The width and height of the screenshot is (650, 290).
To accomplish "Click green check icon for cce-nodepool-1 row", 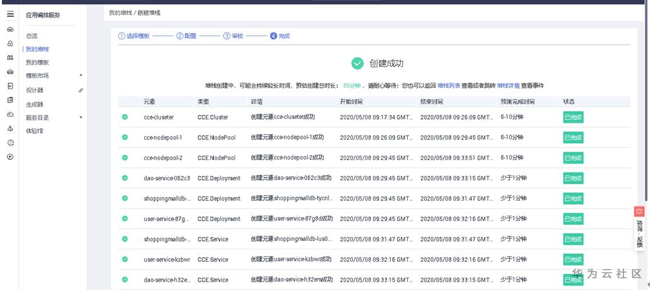I will [x=125, y=137].
